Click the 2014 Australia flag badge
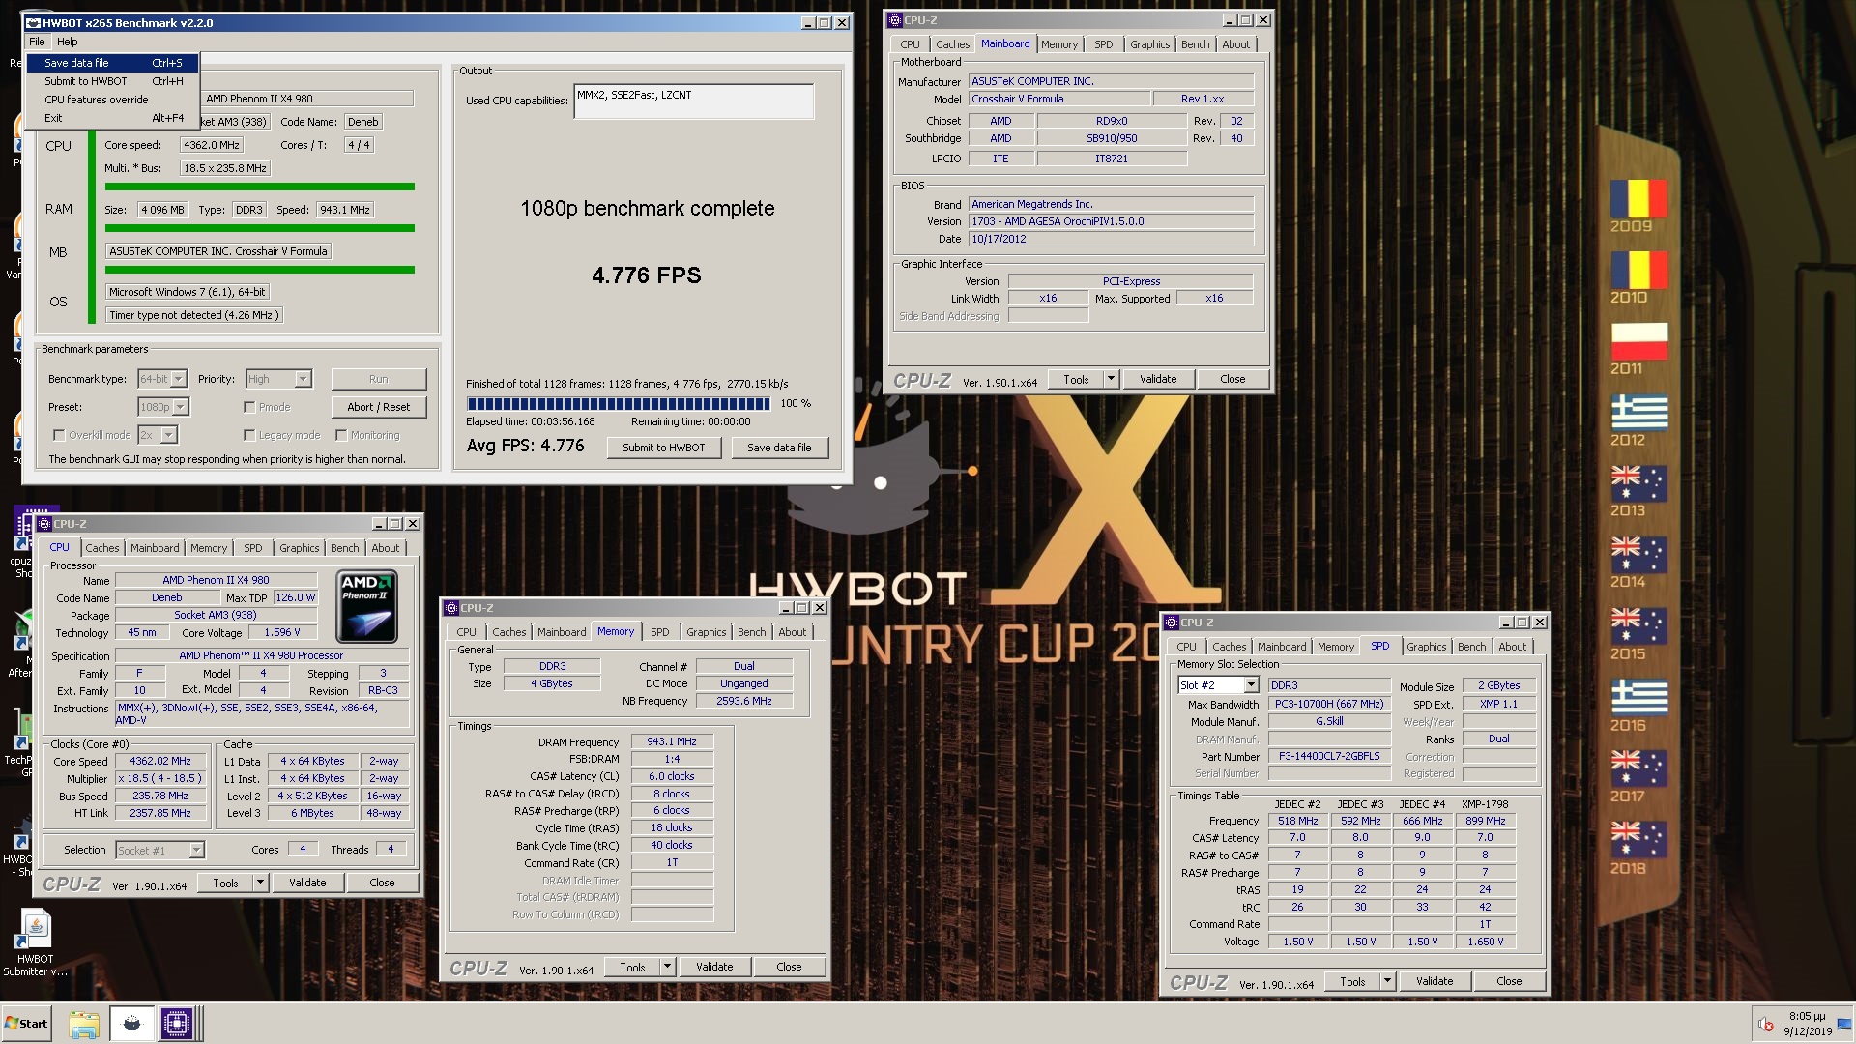1856x1044 pixels. [1638, 556]
